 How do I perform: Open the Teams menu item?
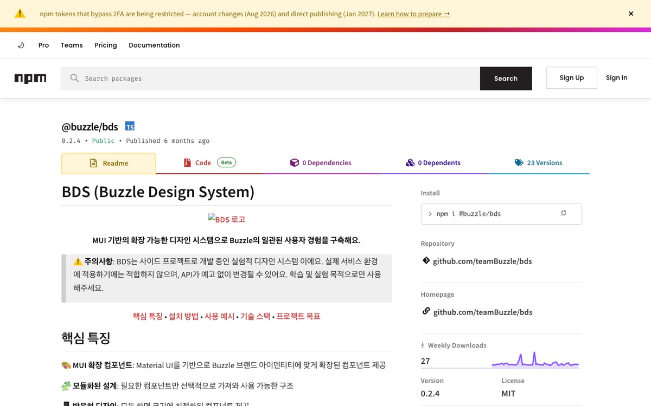click(72, 45)
